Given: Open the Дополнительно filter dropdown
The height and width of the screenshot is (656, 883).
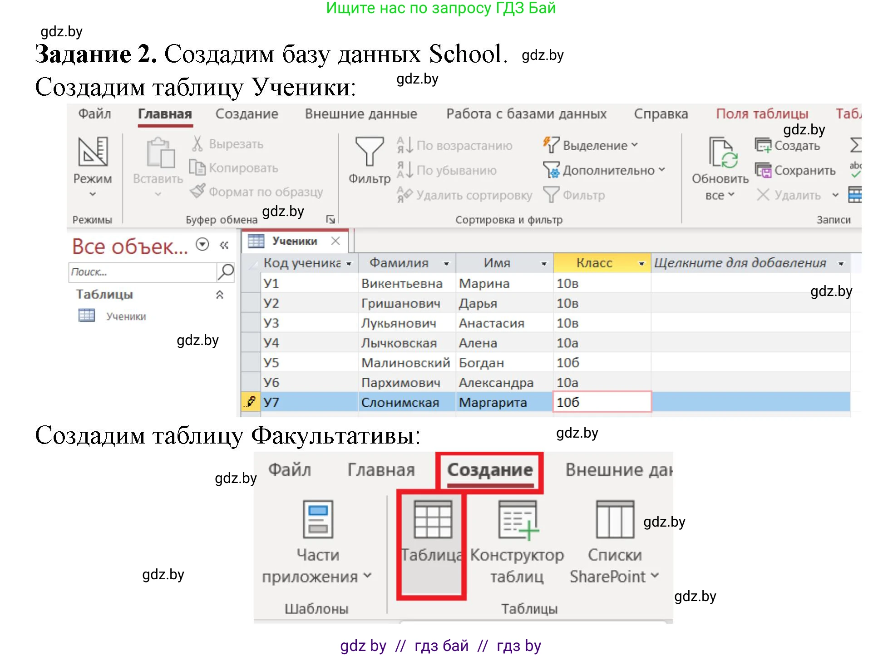Looking at the screenshot, I should pyautogui.click(x=661, y=170).
